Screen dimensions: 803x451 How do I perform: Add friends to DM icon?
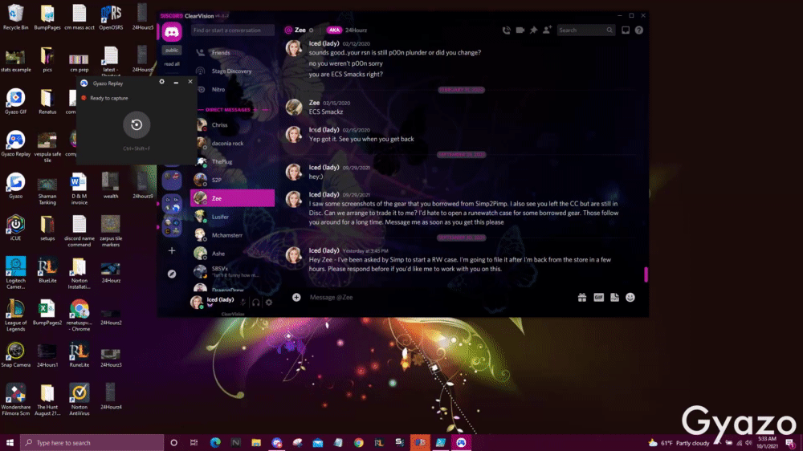(x=547, y=30)
